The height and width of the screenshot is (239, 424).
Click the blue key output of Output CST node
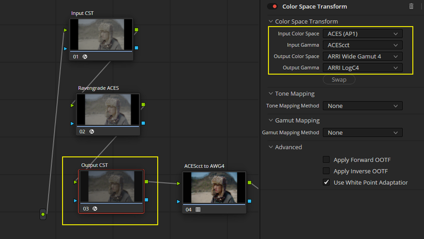coord(146,200)
